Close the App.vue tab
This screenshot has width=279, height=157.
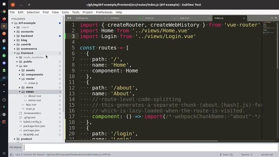click(209, 18)
